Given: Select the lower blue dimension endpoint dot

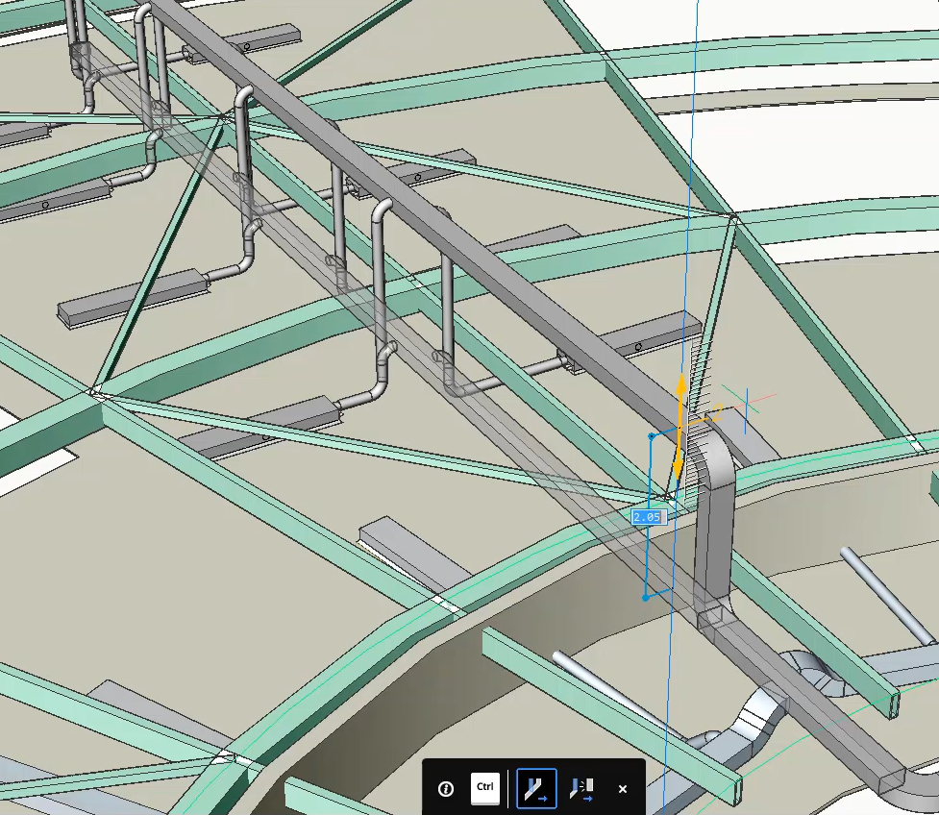Looking at the screenshot, I should pyautogui.click(x=646, y=598).
